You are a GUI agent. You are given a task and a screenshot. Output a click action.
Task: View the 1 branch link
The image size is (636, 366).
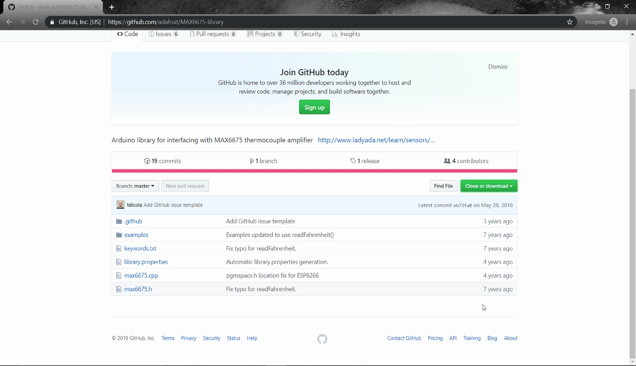263,161
